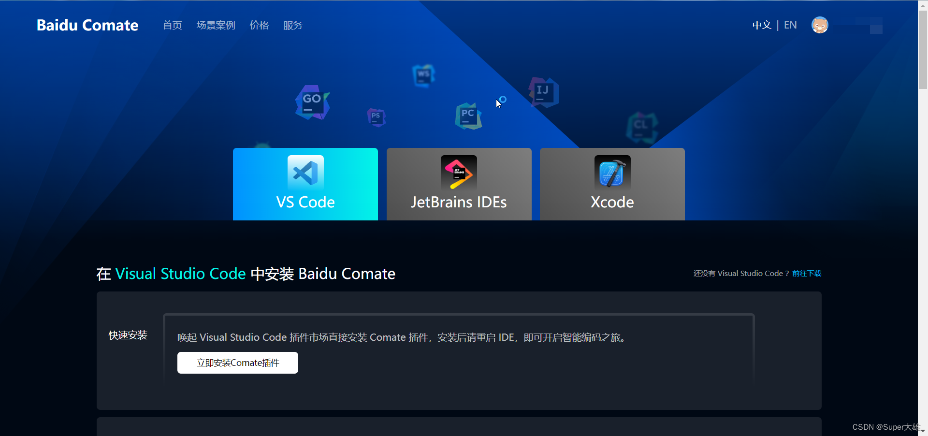Click the floating GoLand GO icon
This screenshot has height=436, width=928.
[313, 102]
